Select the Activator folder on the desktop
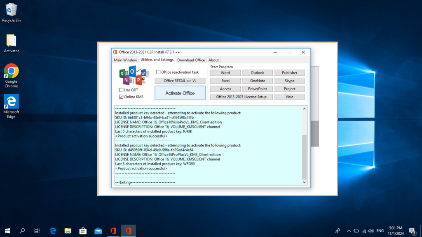Image resolution: width=422 pixels, height=237 pixels. [11, 43]
